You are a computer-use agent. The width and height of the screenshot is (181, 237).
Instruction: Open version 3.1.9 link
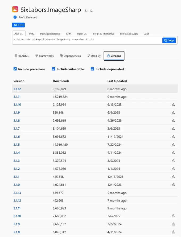tap(17, 112)
